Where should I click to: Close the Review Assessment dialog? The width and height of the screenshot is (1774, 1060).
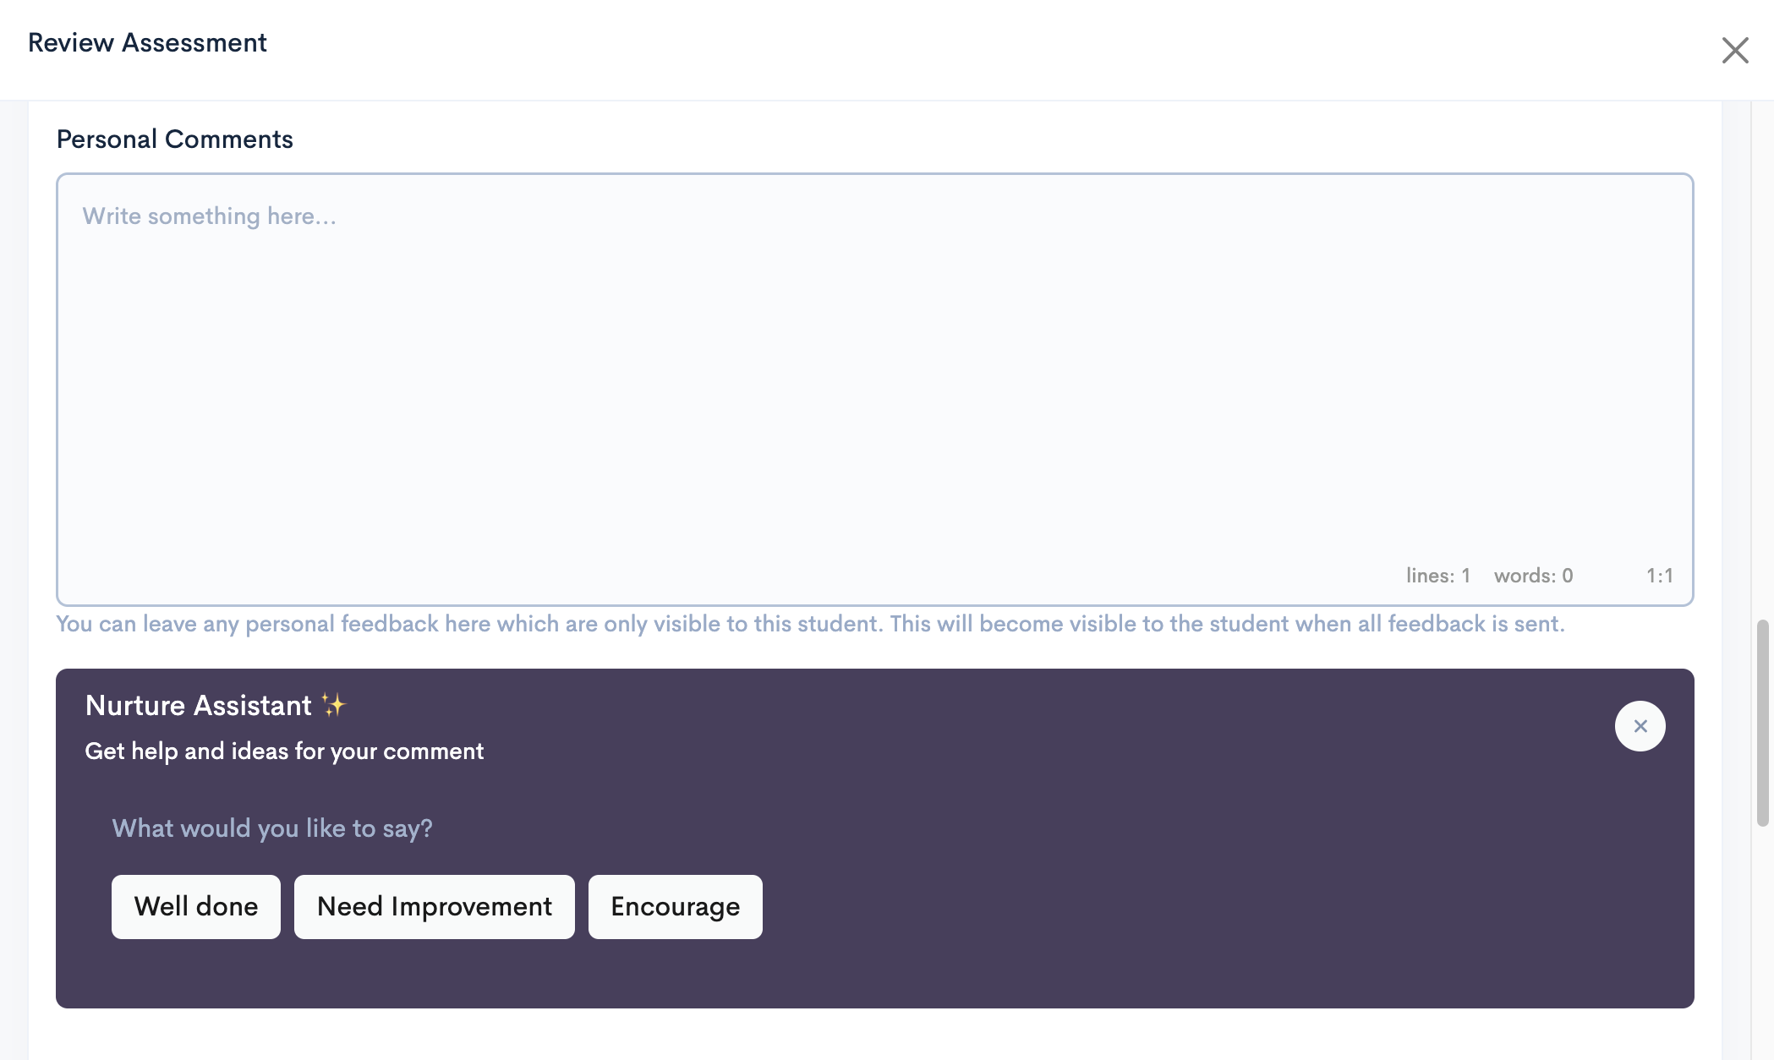(1735, 51)
